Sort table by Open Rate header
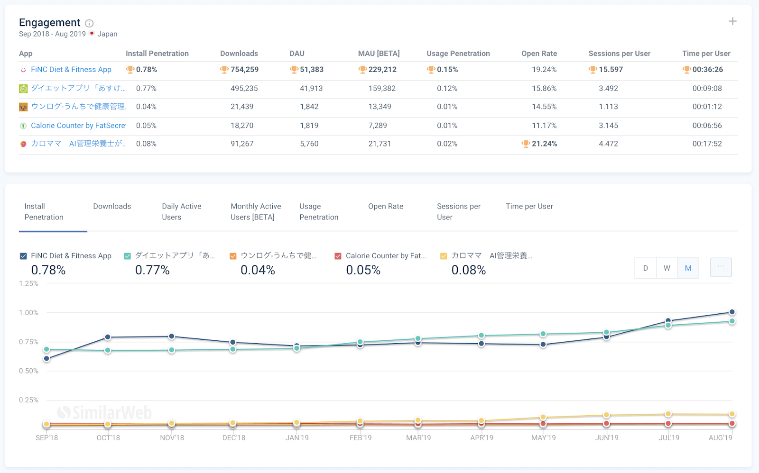759x473 pixels. [539, 54]
